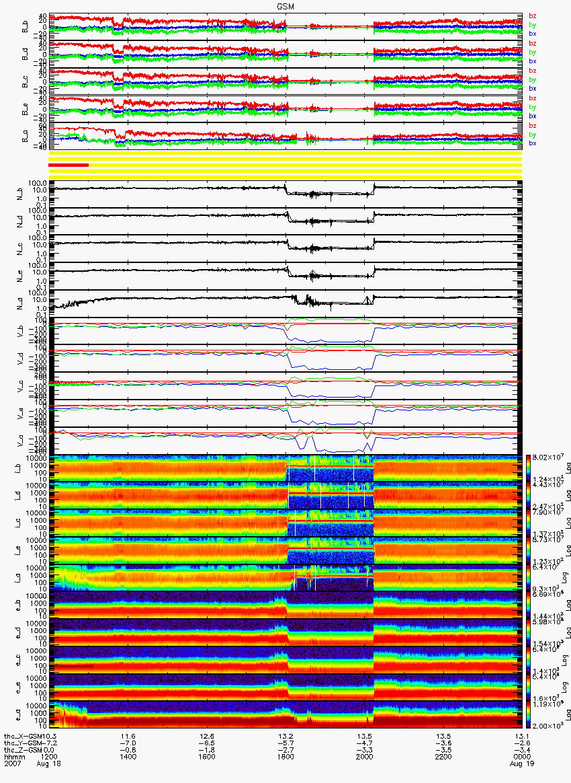This screenshot has width=571, height=783.
Task: Select the 13.2 X-GSM position value
Action: (x=285, y=736)
